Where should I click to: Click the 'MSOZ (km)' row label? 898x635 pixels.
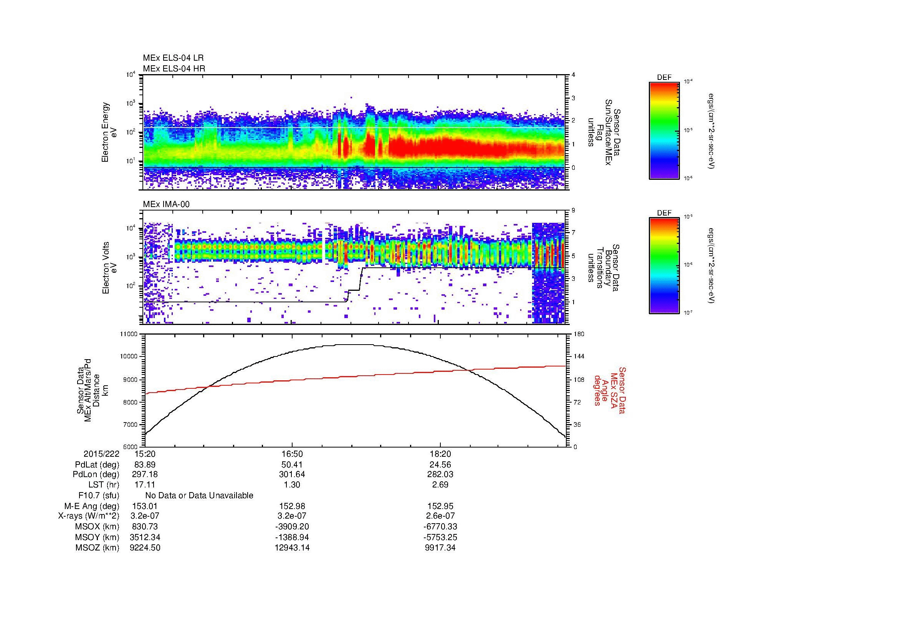click(x=98, y=548)
